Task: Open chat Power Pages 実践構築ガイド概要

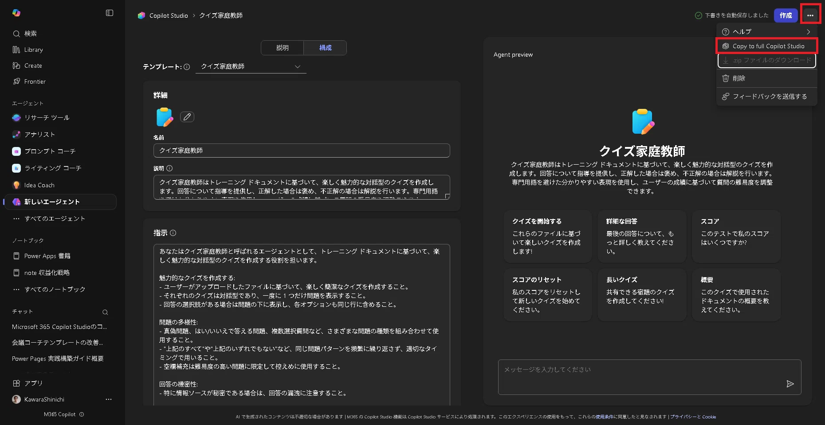Action: [x=58, y=359]
